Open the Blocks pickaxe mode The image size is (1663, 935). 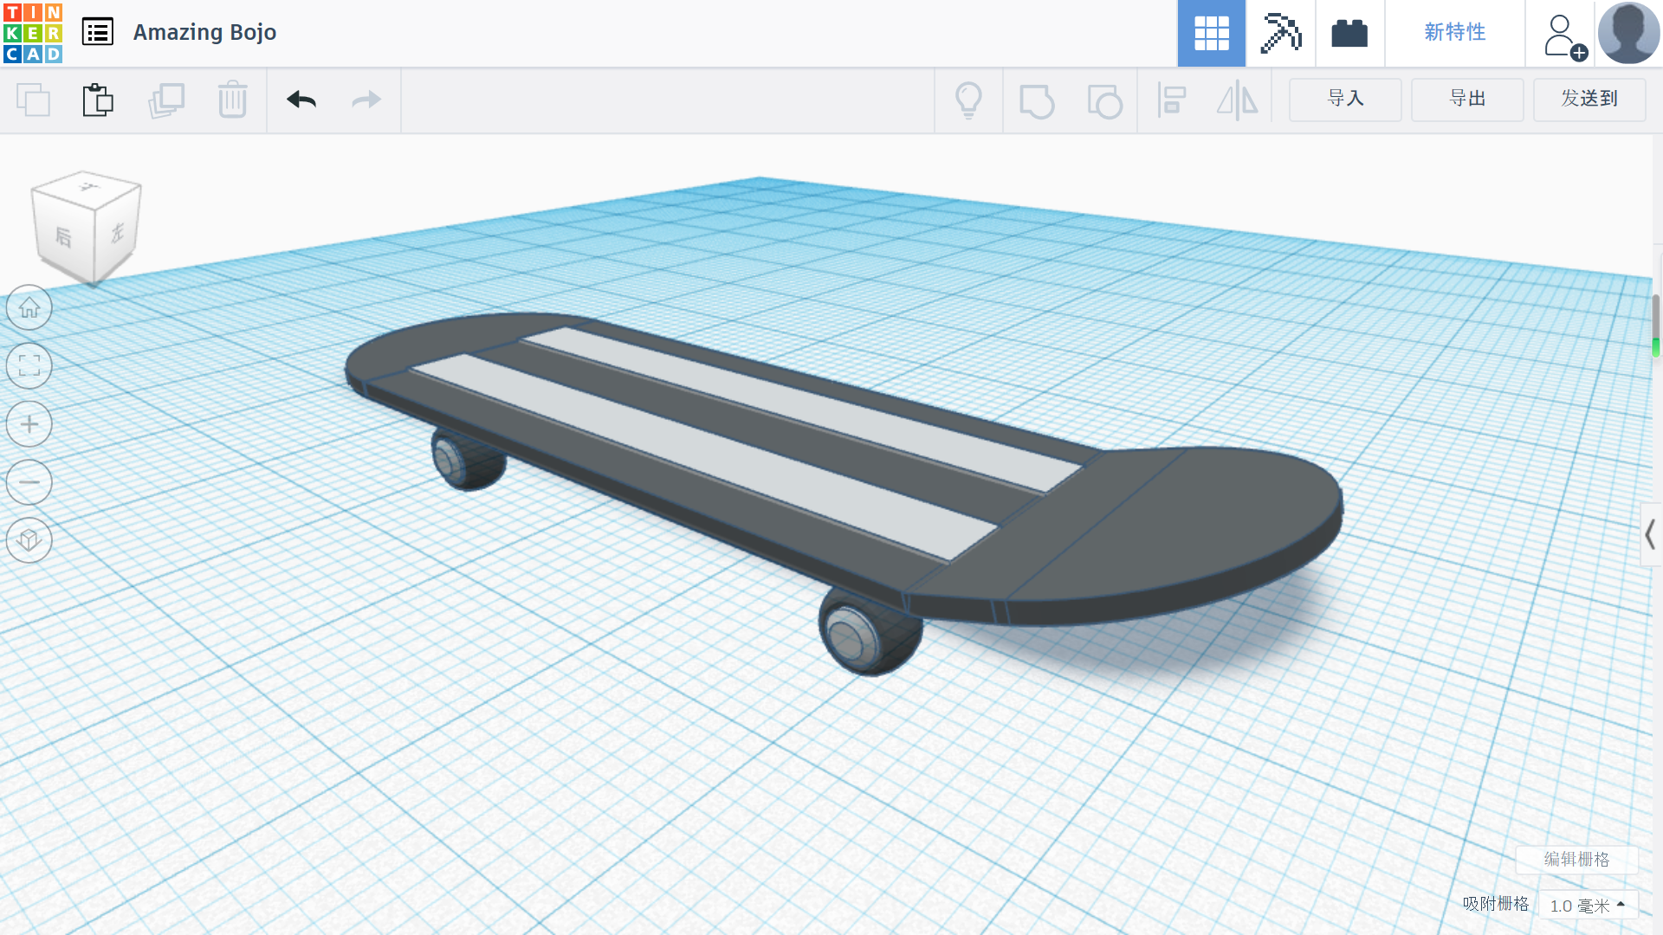1280,33
